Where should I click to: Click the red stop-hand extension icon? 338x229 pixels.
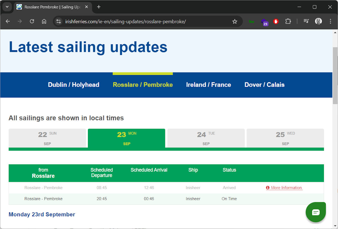[276, 21]
